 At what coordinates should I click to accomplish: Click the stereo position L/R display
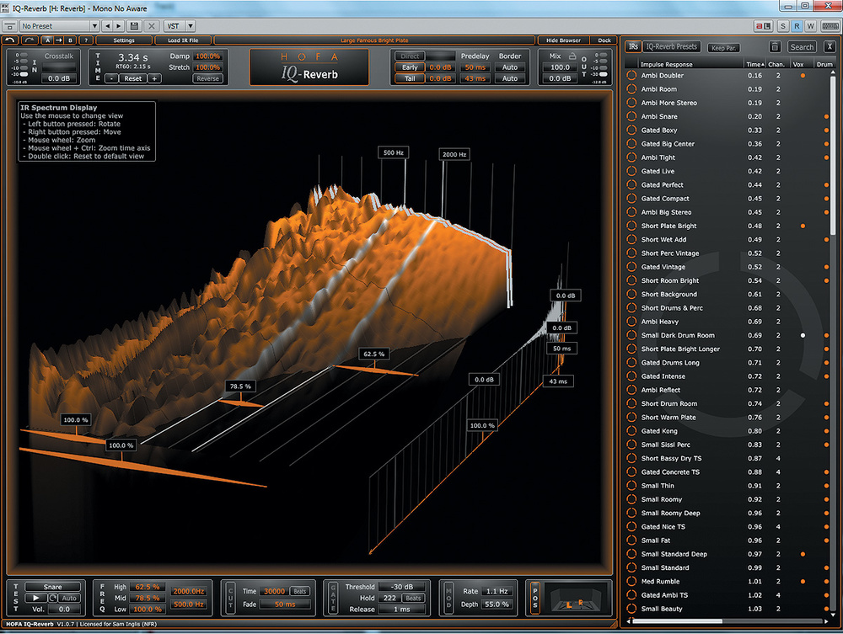[577, 598]
